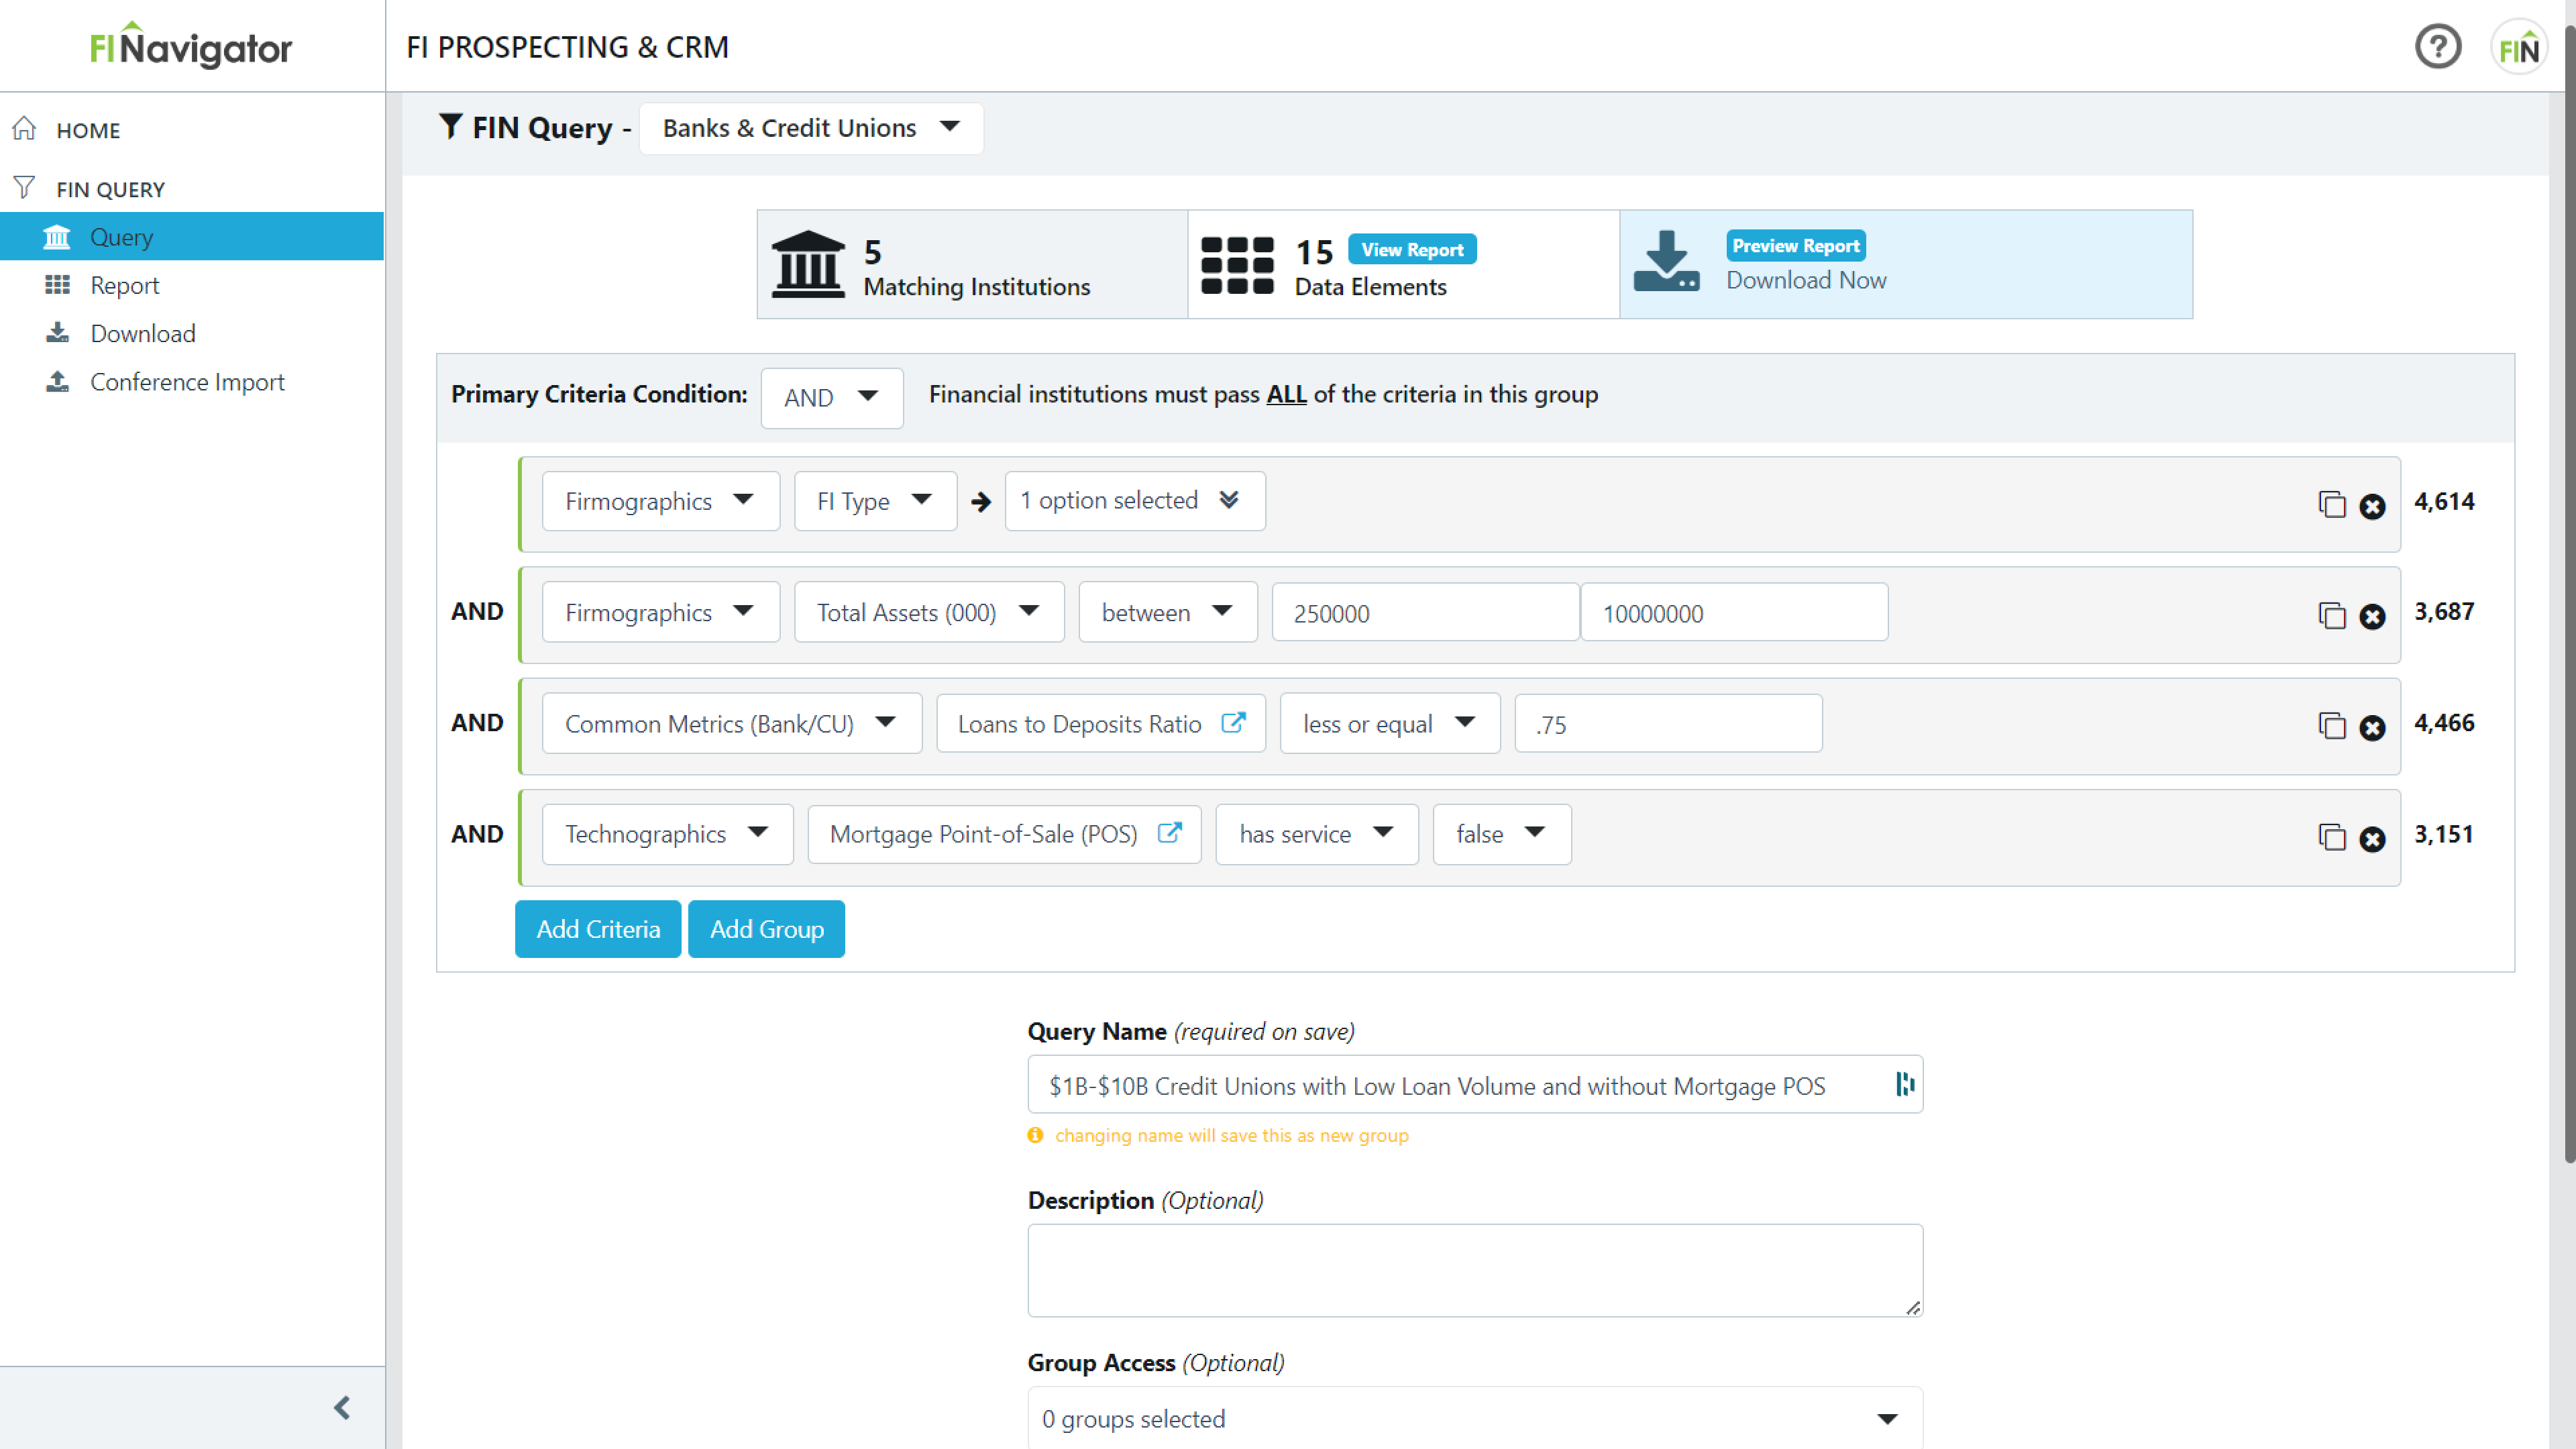
Task: Click the 3,151 result count
Action: [2444, 834]
